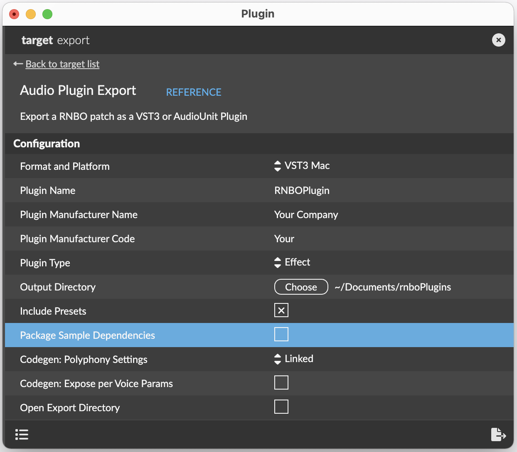
Task: Close the target export panel via the x icon
Action: click(498, 40)
